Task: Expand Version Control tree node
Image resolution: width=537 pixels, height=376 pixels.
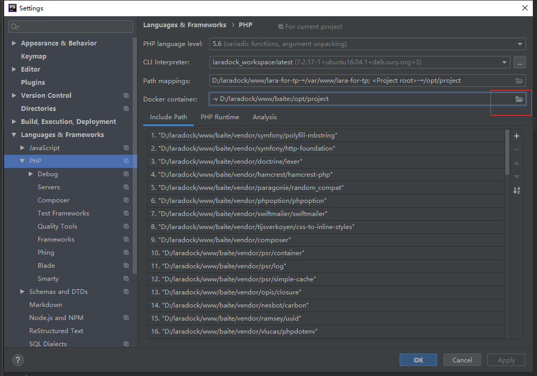Action: point(14,95)
